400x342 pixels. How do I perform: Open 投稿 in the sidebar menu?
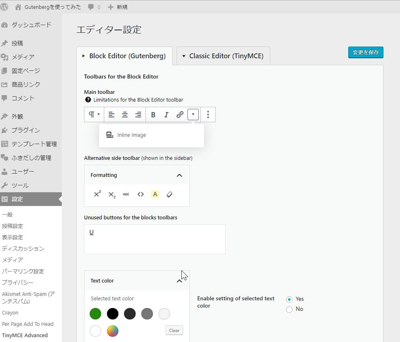[x=31, y=43]
